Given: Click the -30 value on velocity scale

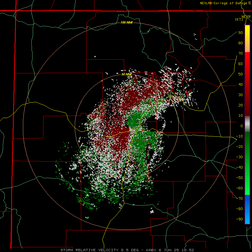Looking at the screenshot, I should (239, 157).
